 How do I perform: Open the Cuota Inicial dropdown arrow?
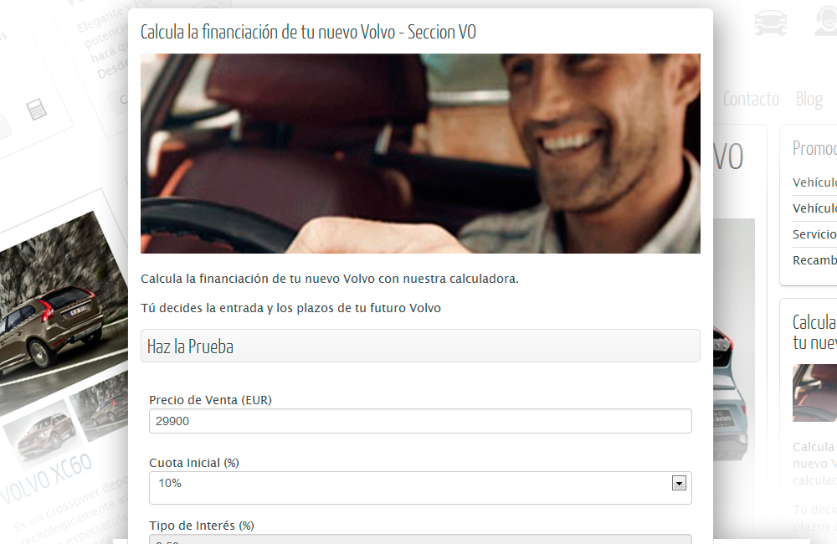coord(679,483)
